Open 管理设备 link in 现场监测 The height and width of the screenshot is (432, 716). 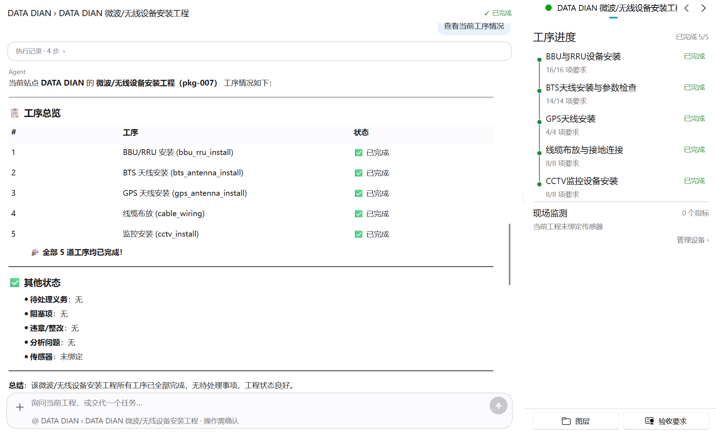pos(692,240)
